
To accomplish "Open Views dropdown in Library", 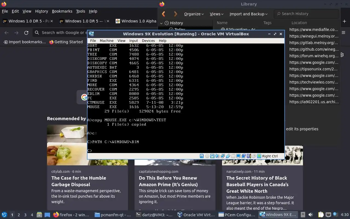I will coord(217,14).
